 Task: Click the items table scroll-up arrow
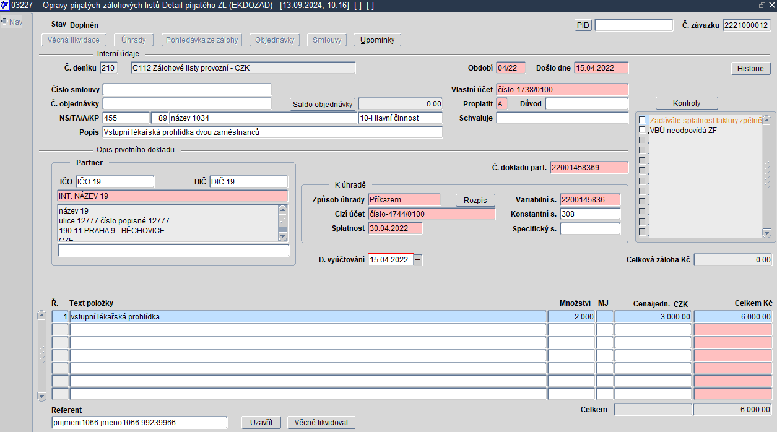coord(42,315)
